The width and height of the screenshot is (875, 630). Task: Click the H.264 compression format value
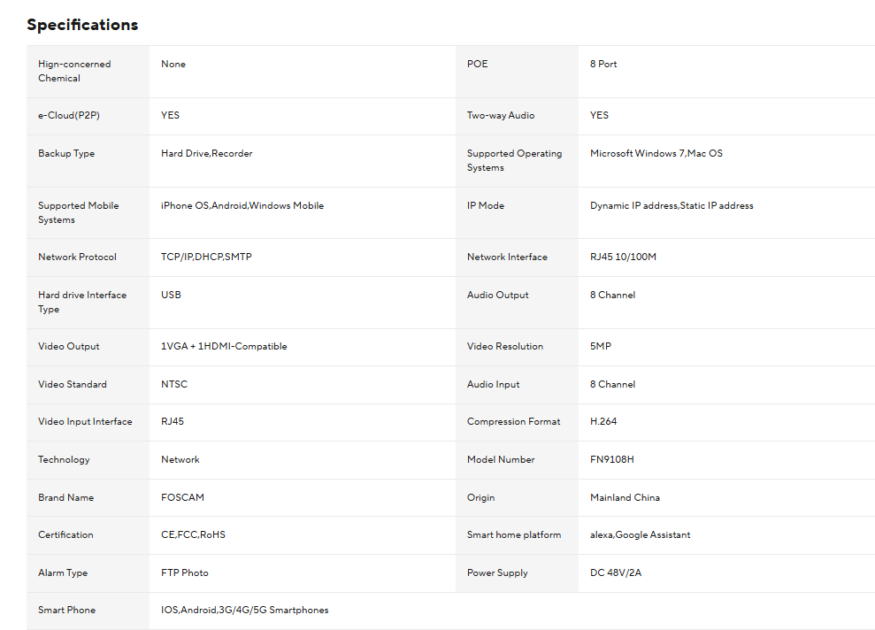(603, 421)
